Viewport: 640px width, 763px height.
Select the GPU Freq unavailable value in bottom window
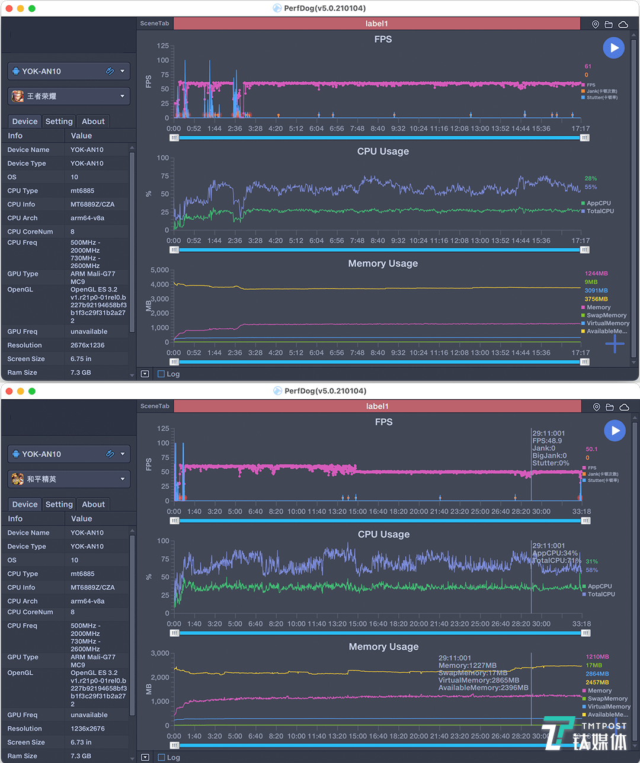point(89,715)
